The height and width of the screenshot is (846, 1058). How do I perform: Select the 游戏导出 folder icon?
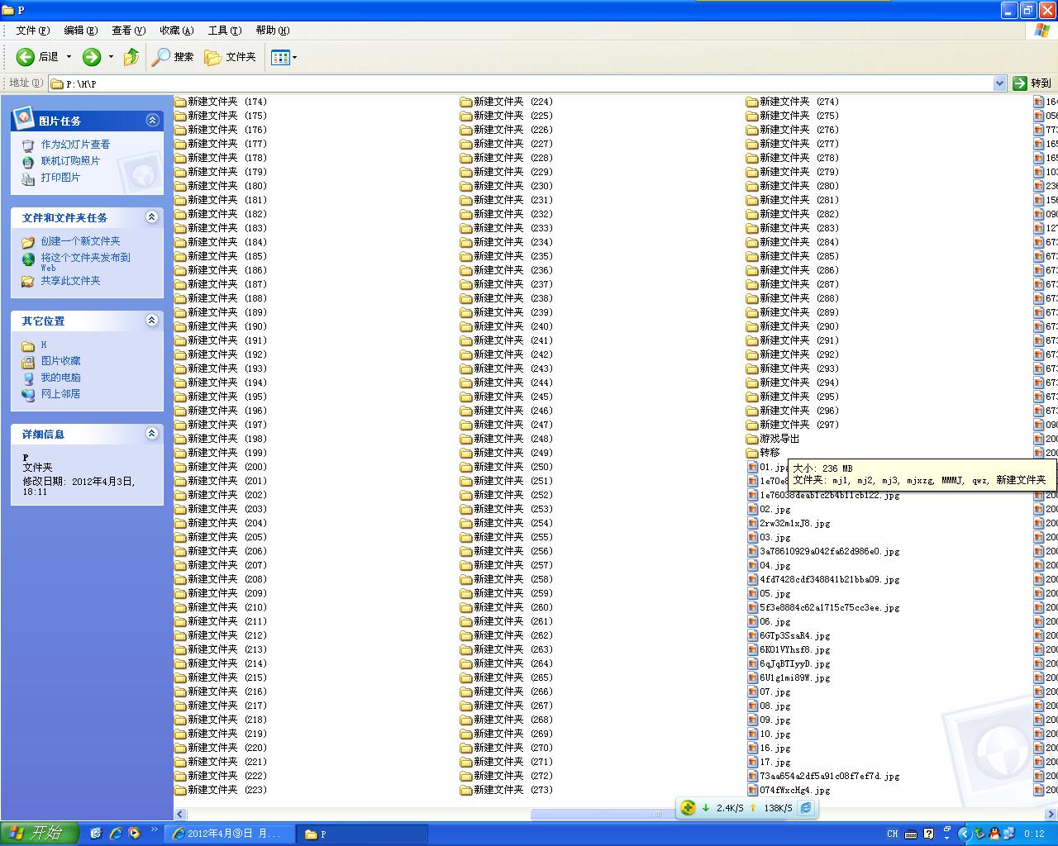pos(752,440)
